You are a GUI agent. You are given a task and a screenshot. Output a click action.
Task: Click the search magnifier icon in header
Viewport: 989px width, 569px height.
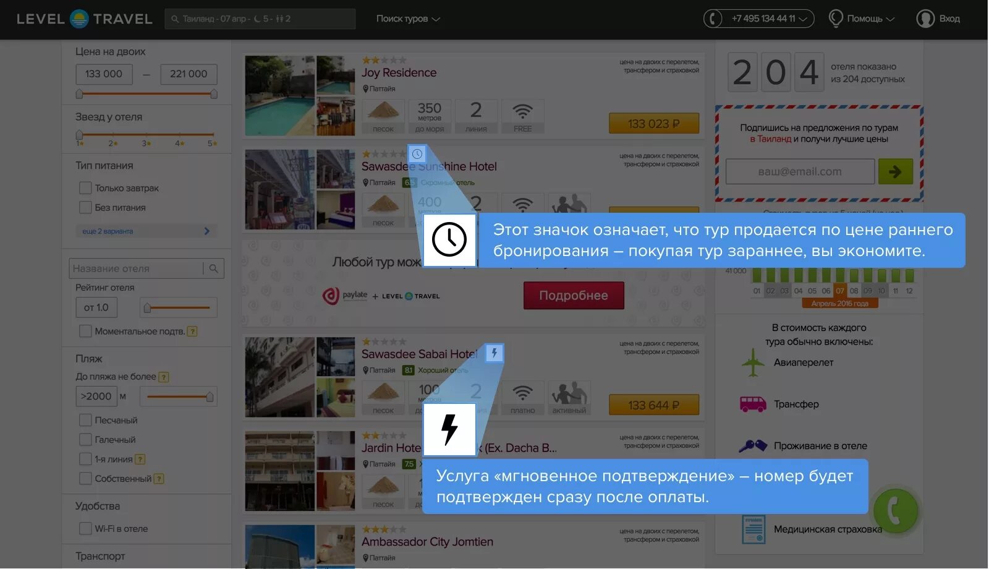click(x=175, y=19)
